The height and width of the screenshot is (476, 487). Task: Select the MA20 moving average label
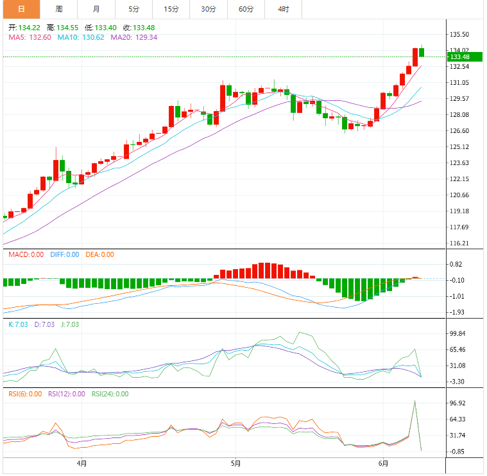pos(134,37)
